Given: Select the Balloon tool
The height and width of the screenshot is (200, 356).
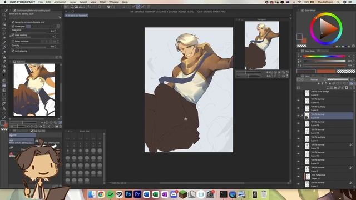Looking at the screenshot, I should (4, 113).
